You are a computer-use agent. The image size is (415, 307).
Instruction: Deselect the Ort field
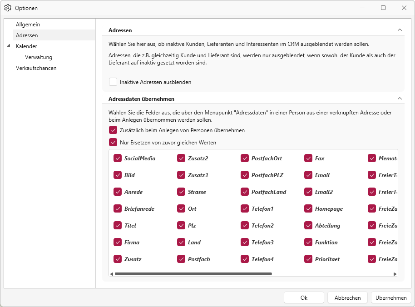click(x=181, y=208)
